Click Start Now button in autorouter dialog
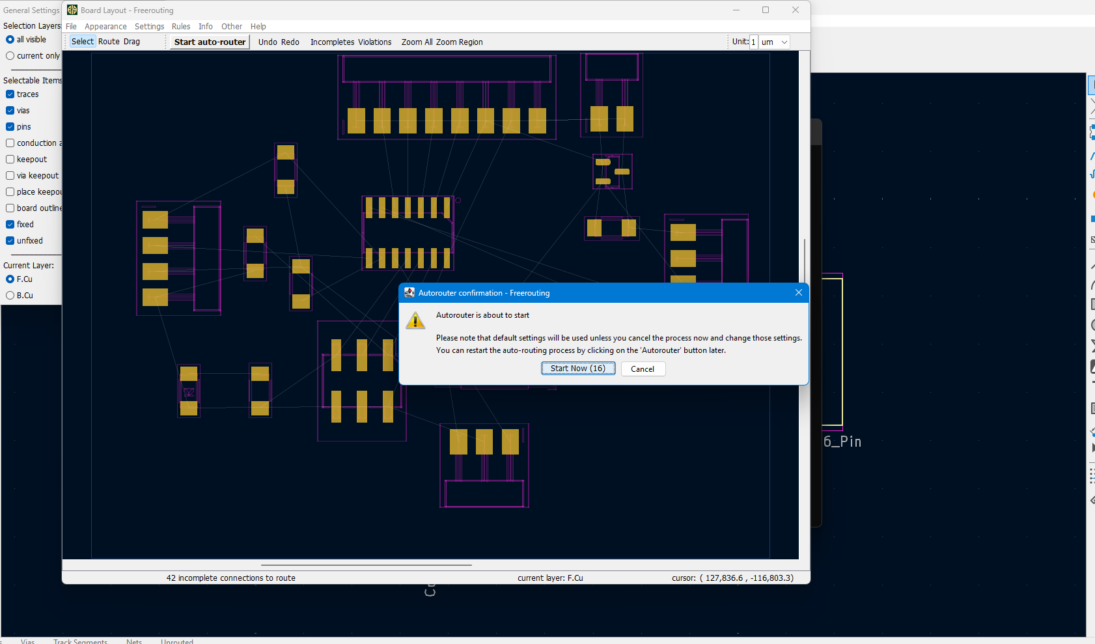Viewport: 1095px width, 644px height. coord(578,369)
